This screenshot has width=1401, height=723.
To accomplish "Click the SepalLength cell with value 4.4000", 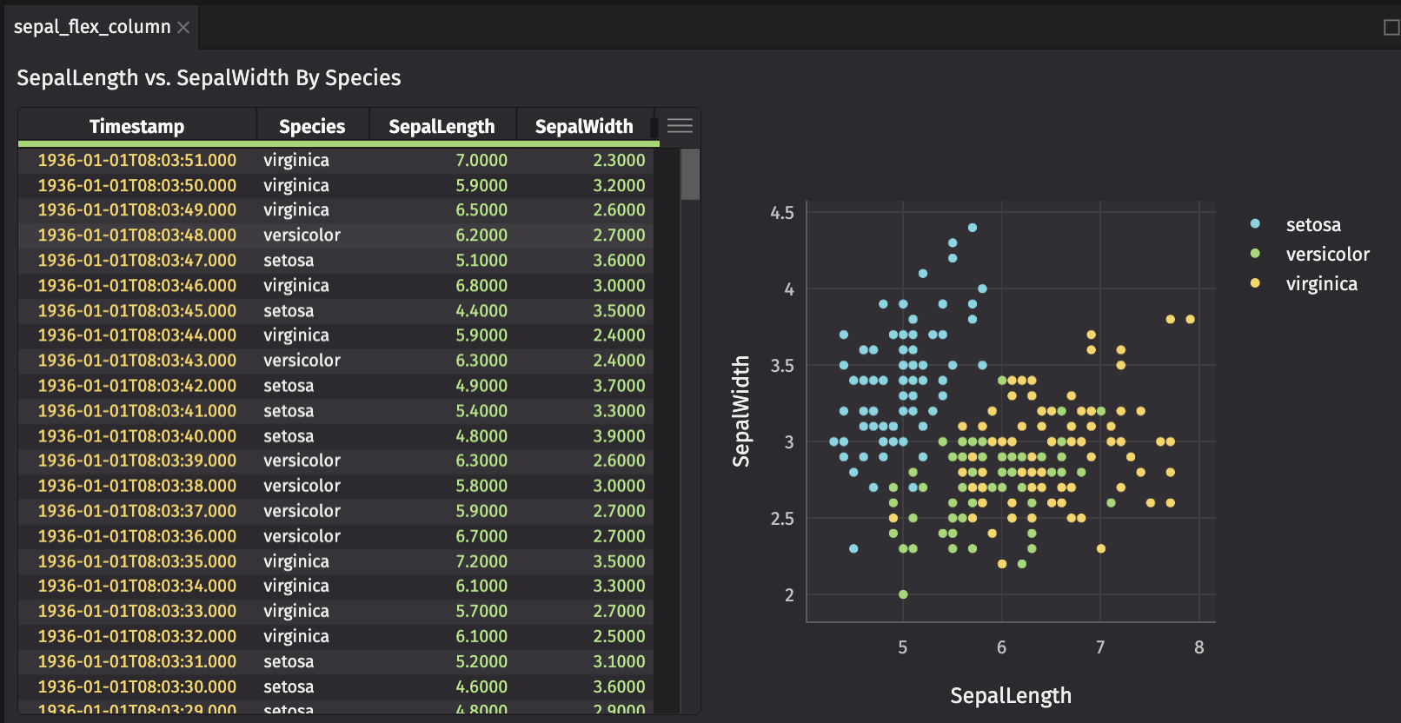I will [x=481, y=311].
